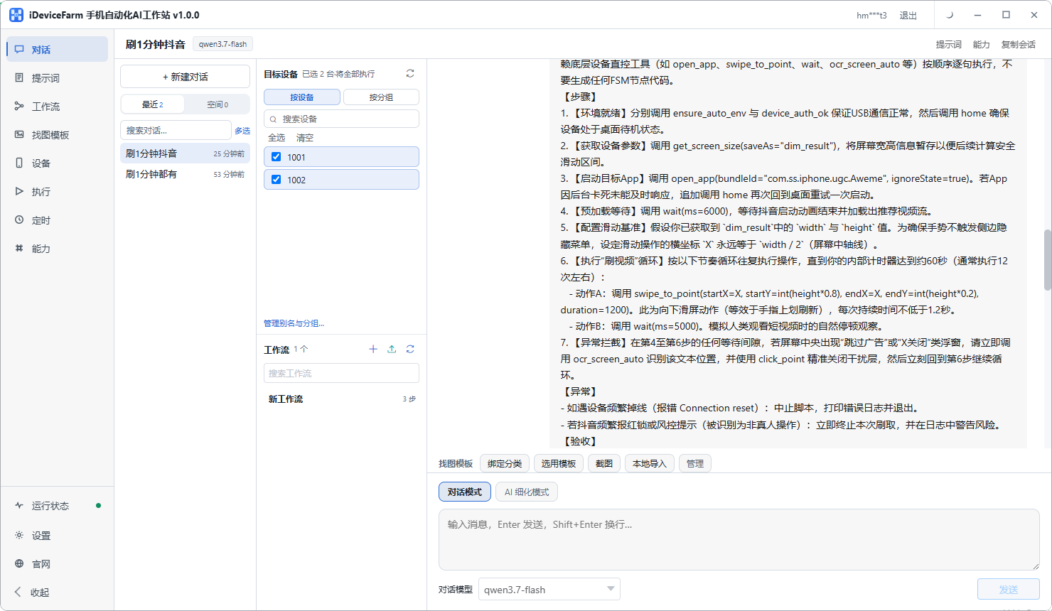Toggle the dark mode moon icon
1052x611 pixels.
pos(950,15)
